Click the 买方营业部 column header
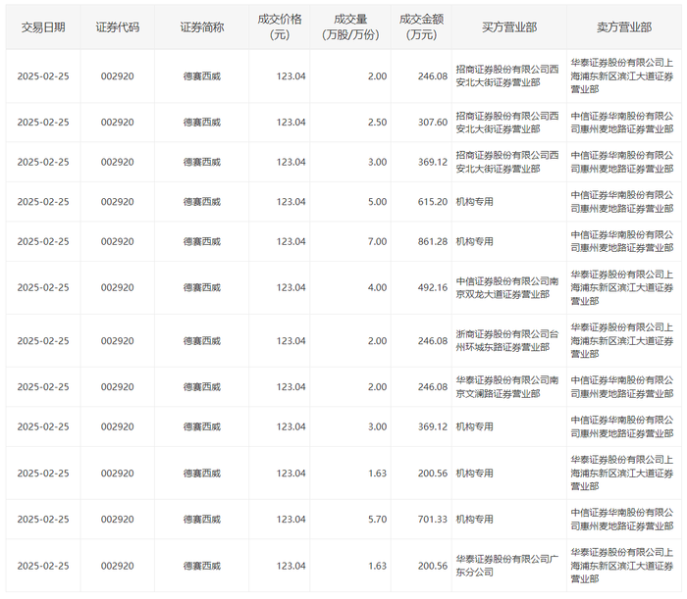The width and height of the screenshot is (687, 599). coord(509,27)
